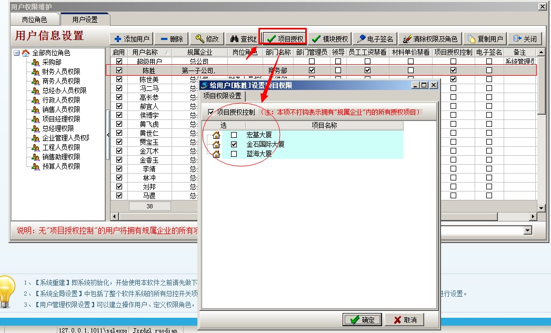Open the dropdown at the bottom right
Viewport: 551px width, 333px height.
(x=527, y=231)
